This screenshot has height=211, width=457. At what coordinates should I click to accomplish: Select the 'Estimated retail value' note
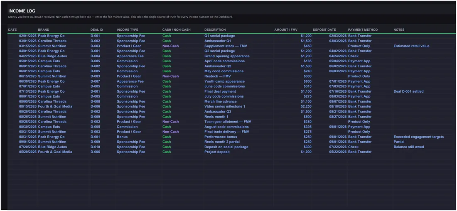[x=411, y=46]
